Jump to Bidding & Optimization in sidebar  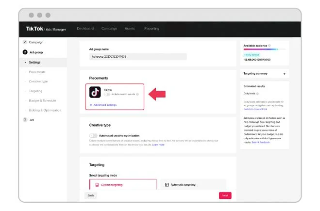(x=45, y=110)
